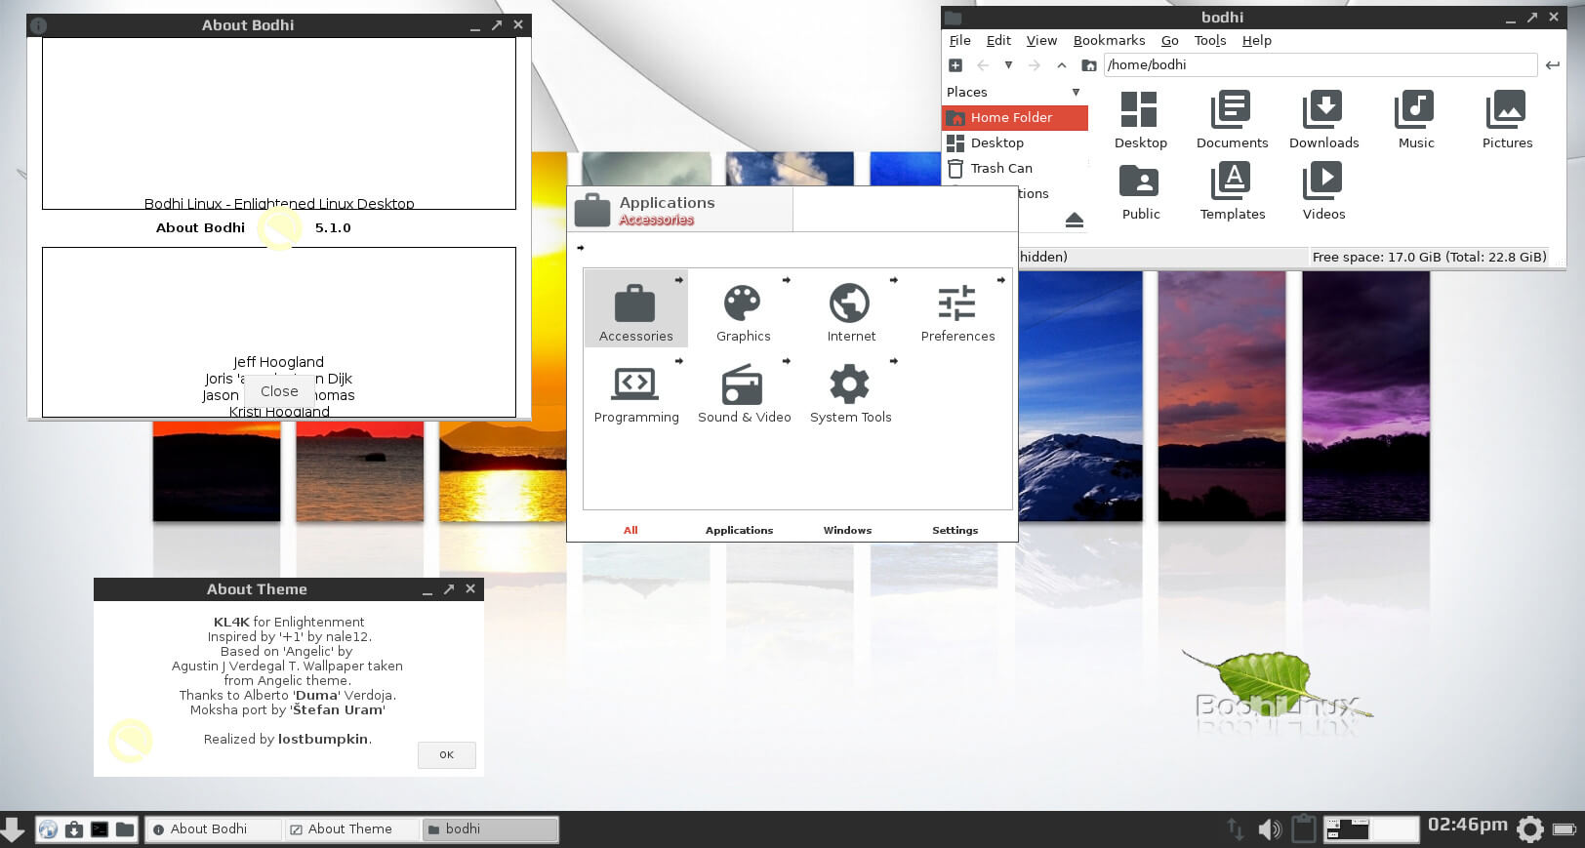
Task: Click the volume speaker icon in tray
Action: coord(1270,829)
